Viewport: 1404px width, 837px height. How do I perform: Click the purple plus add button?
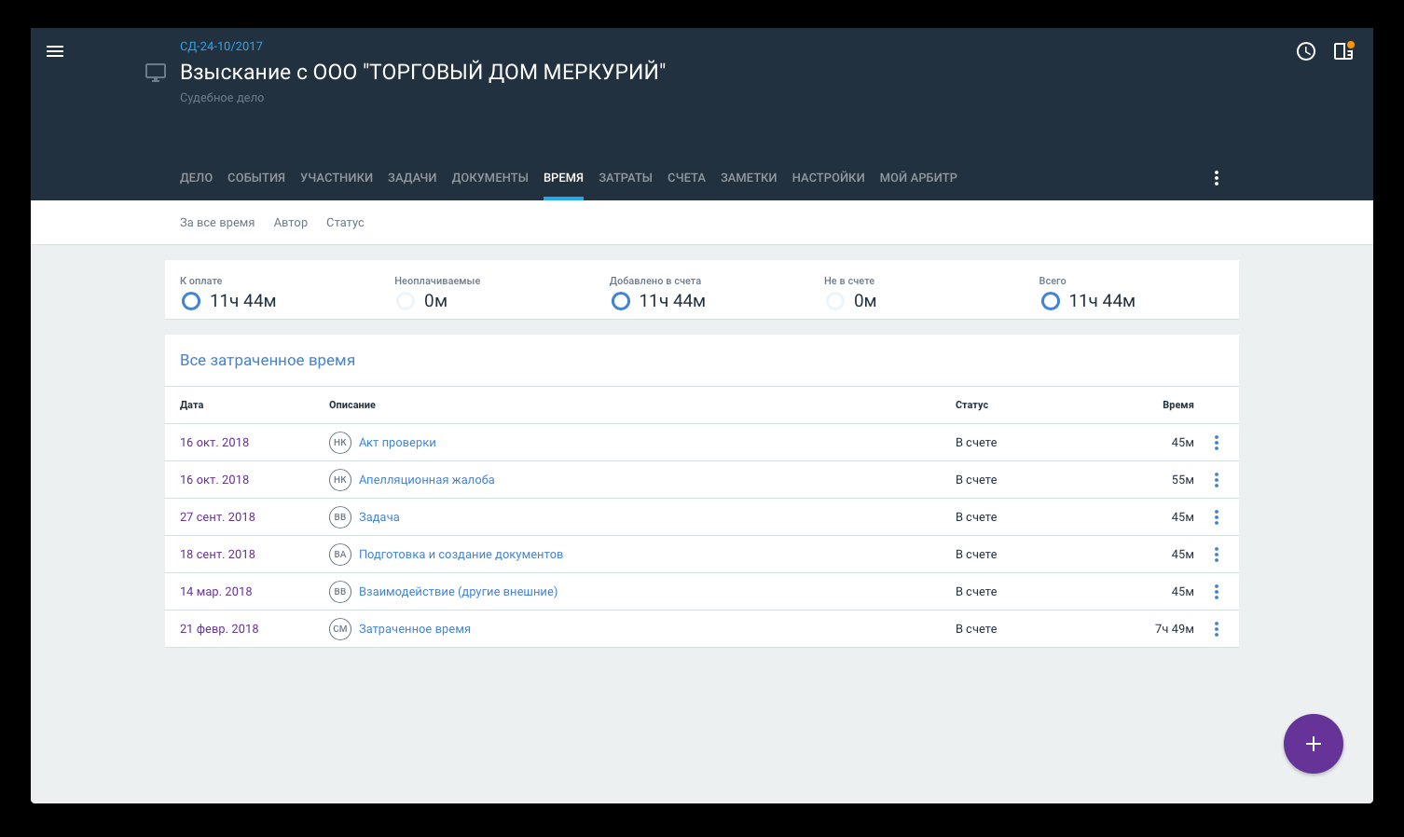[1314, 744]
